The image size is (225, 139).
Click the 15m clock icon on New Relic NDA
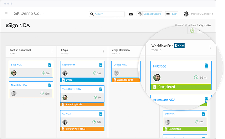click(x=42, y=93)
